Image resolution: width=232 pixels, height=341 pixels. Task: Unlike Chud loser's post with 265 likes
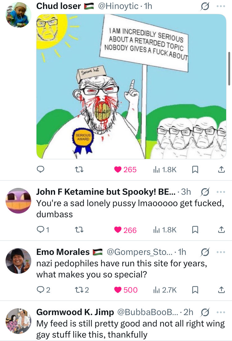coord(118,169)
